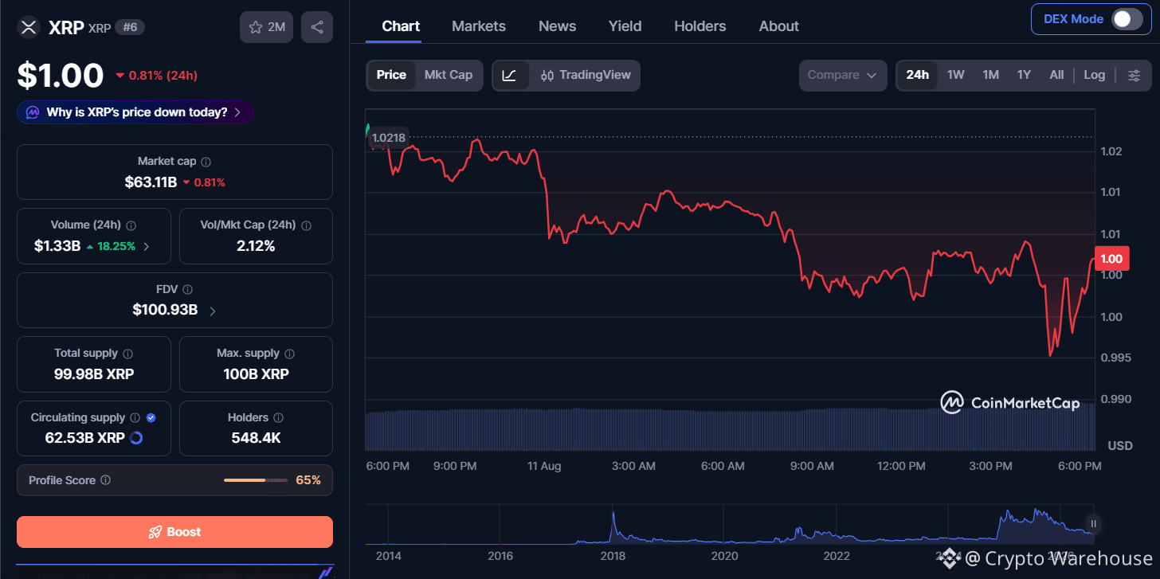Click the $1.33B volume value

57,246
